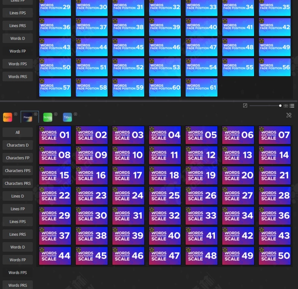298x289 pixels.
Task: Select the Lines FP category in the lower panel
Action: [18, 209]
